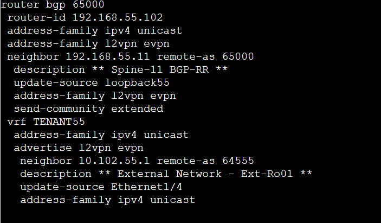The height and width of the screenshot is (223, 381).
Task: Click the indented 'address-family l2vpn evpn' under neighbor
Action: pos(95,96)
